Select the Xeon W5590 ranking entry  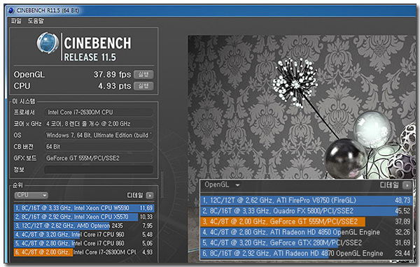[83, 208]
